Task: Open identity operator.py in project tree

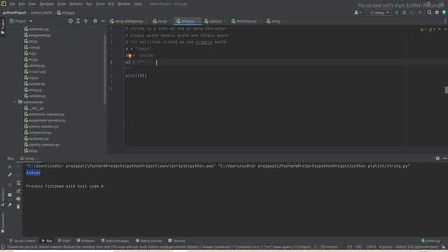Action: click(x=44, y=145)
